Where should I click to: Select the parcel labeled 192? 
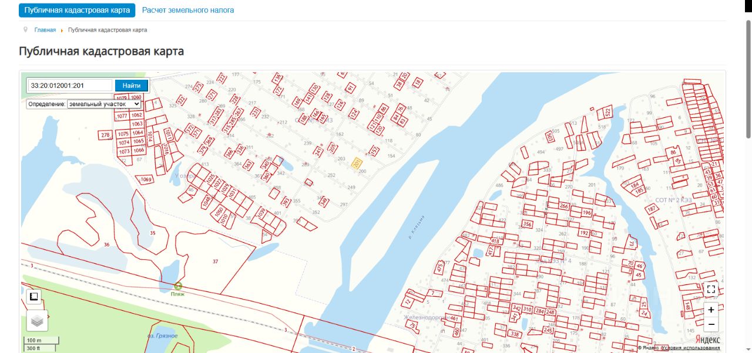coord(584,233)
